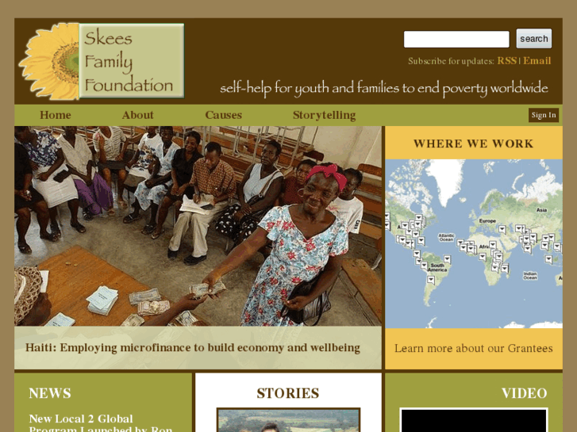This screenshot has width=577, height=432.
Task: Select the Atlantic Ocean label on map
Action: (446, 238)
